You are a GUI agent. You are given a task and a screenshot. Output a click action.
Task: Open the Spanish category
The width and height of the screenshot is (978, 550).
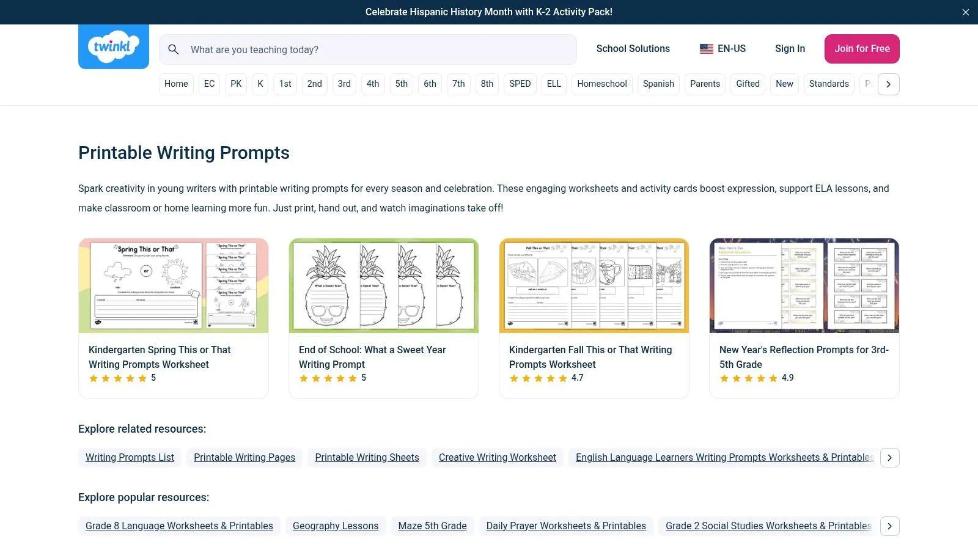pyautogui.click(x=658, y=84)
